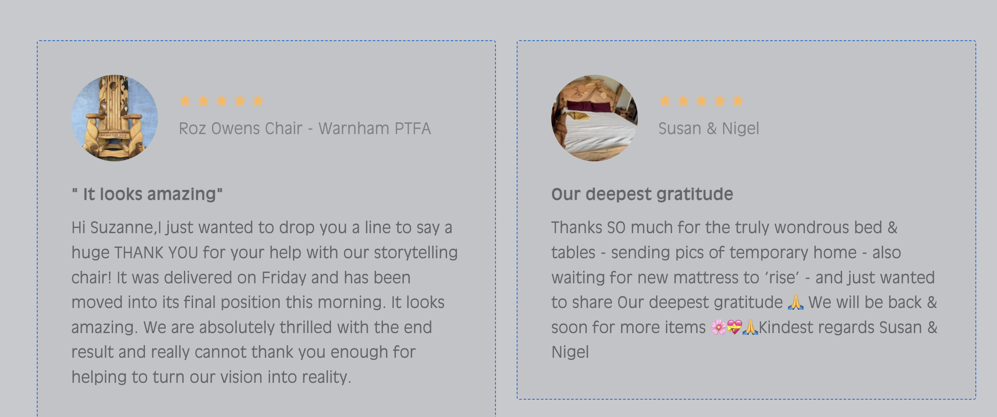This screenshot has height=417, width=997.
Task: Click the fifth star in Roz Owens' rating
Action: coord(258,101)
